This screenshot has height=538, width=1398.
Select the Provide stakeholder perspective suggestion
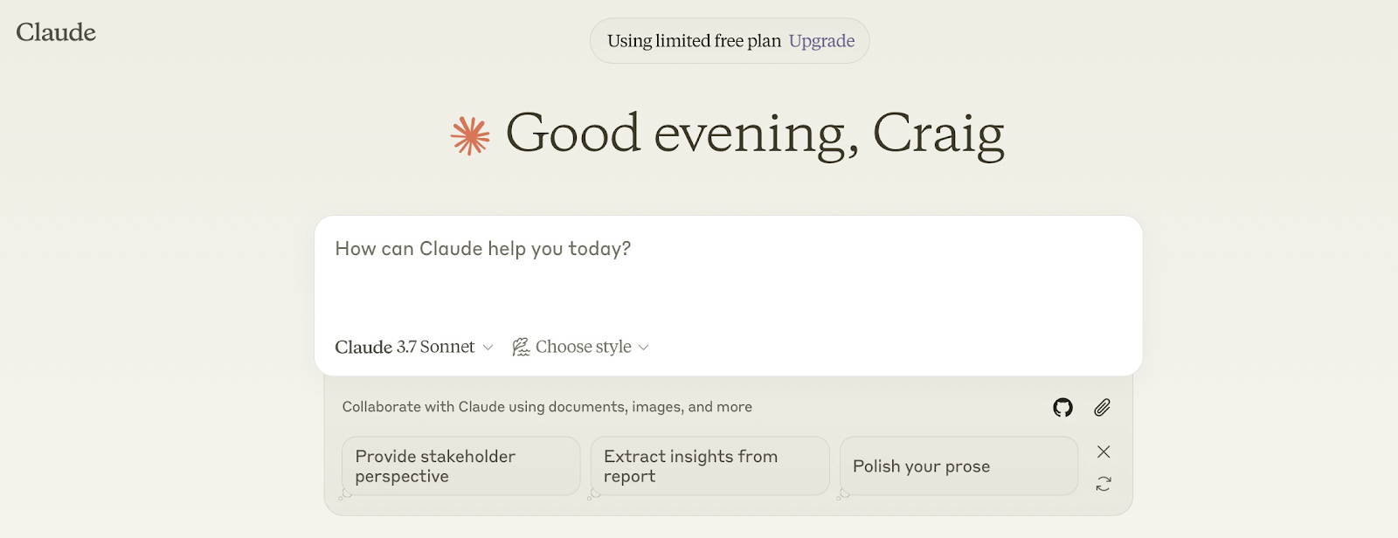click(460, 466)
